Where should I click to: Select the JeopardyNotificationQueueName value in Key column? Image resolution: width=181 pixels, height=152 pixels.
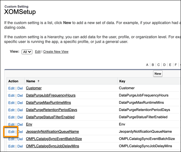coord(146,132)
